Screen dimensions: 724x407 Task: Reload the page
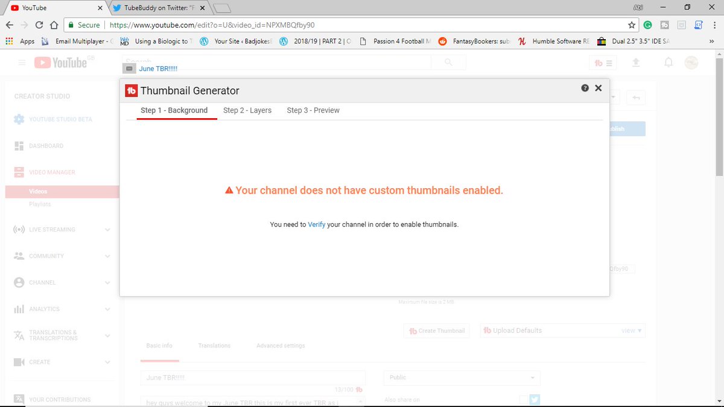point(39,25)
